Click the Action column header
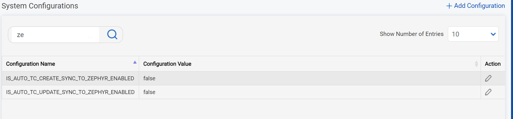Screen dimensions: 513x119 pyautogui.click(x=493, y=64)
